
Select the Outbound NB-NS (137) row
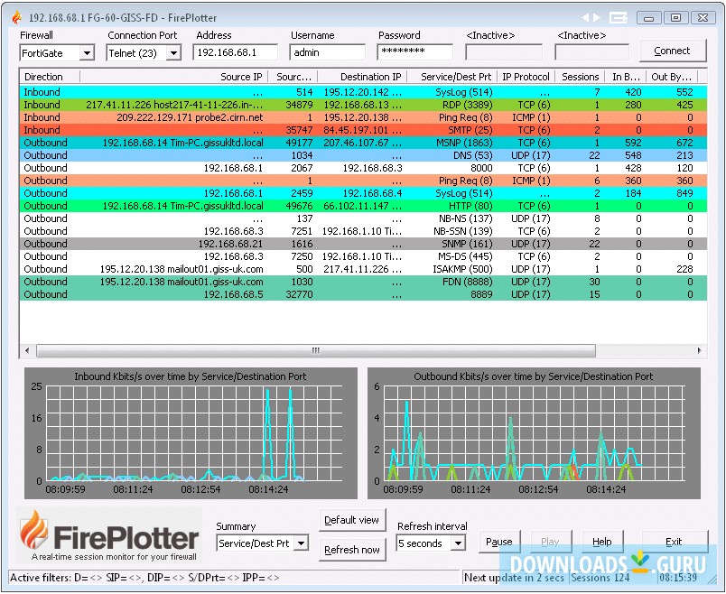coord(364,218)
